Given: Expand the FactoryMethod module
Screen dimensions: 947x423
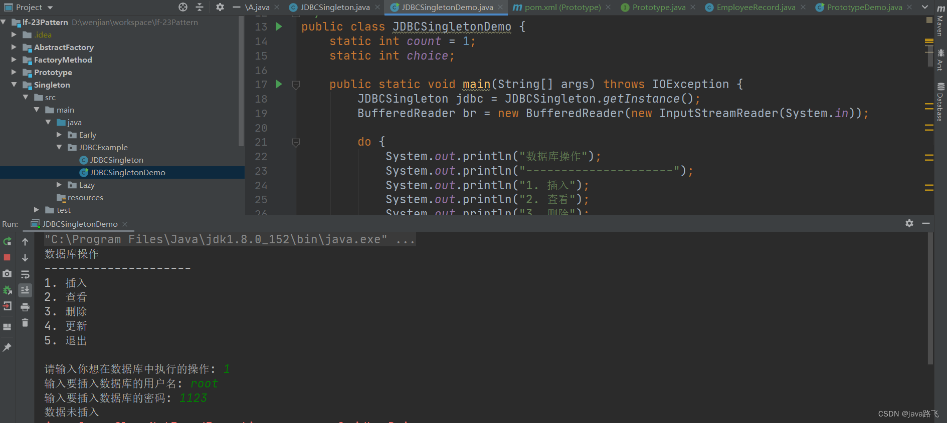Looking at the screenshot, I should tap(14, 60).
